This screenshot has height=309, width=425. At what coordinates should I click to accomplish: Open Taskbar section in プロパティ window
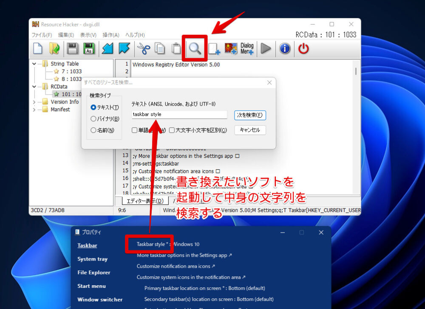87,245
